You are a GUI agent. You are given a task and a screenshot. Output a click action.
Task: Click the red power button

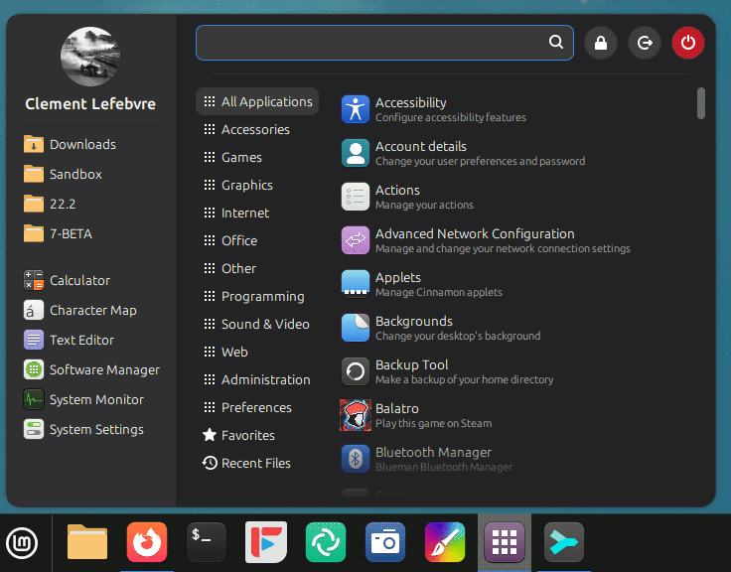coord(688,43)
